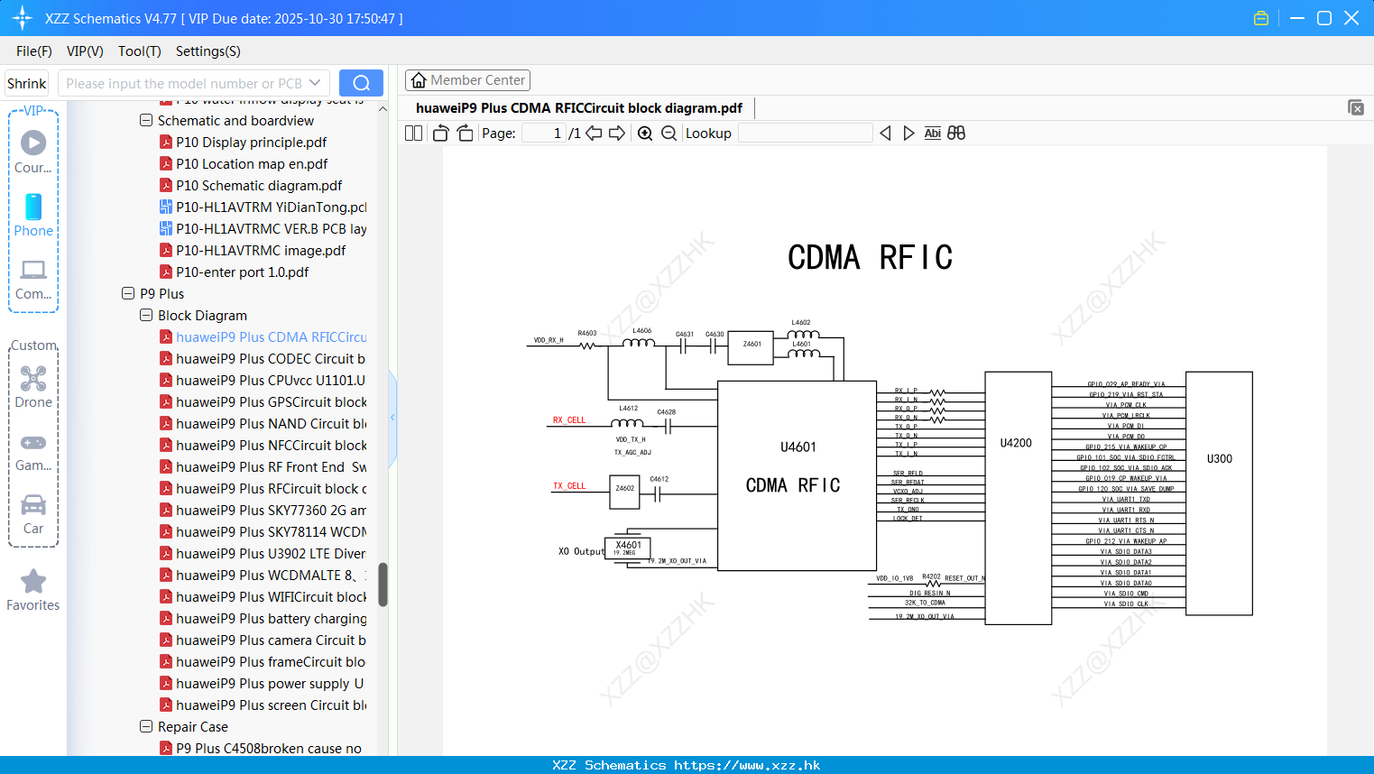This screenshot has width=1374, height=774.
Task: Open huaweiP9 Plus NFCCircuit block file
Action: (263, 445)
